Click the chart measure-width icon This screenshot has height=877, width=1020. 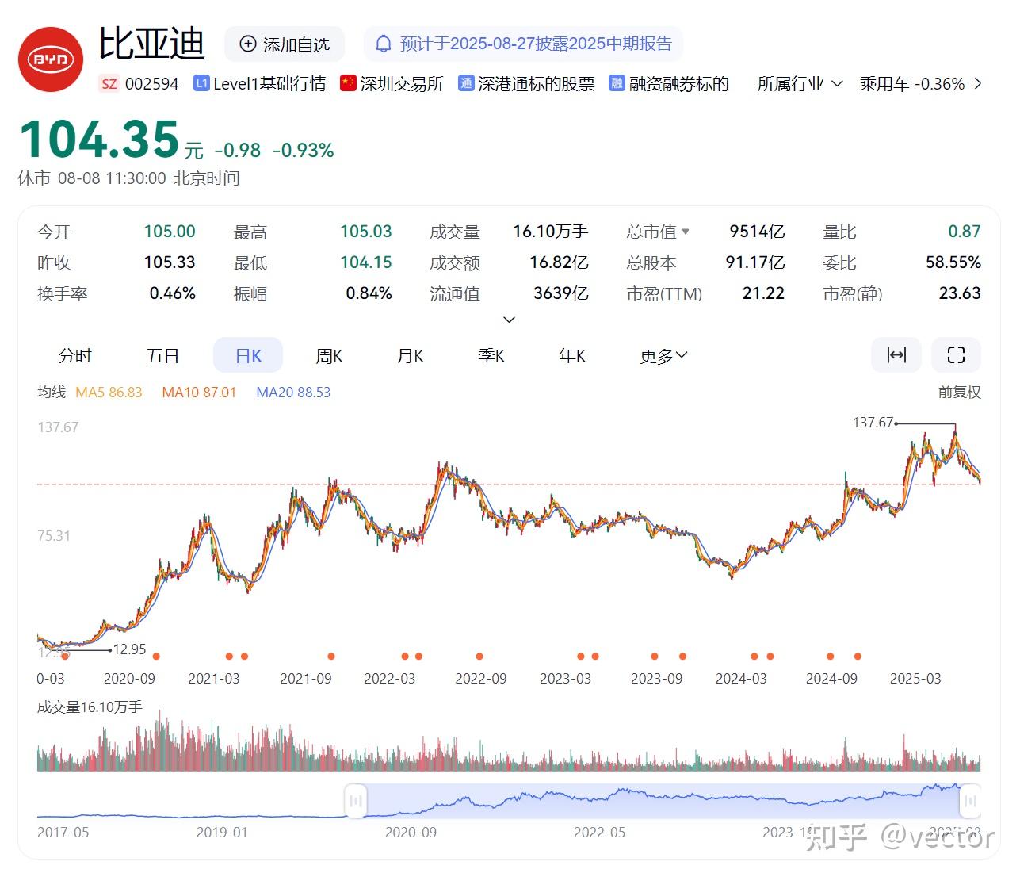point(896,355)
